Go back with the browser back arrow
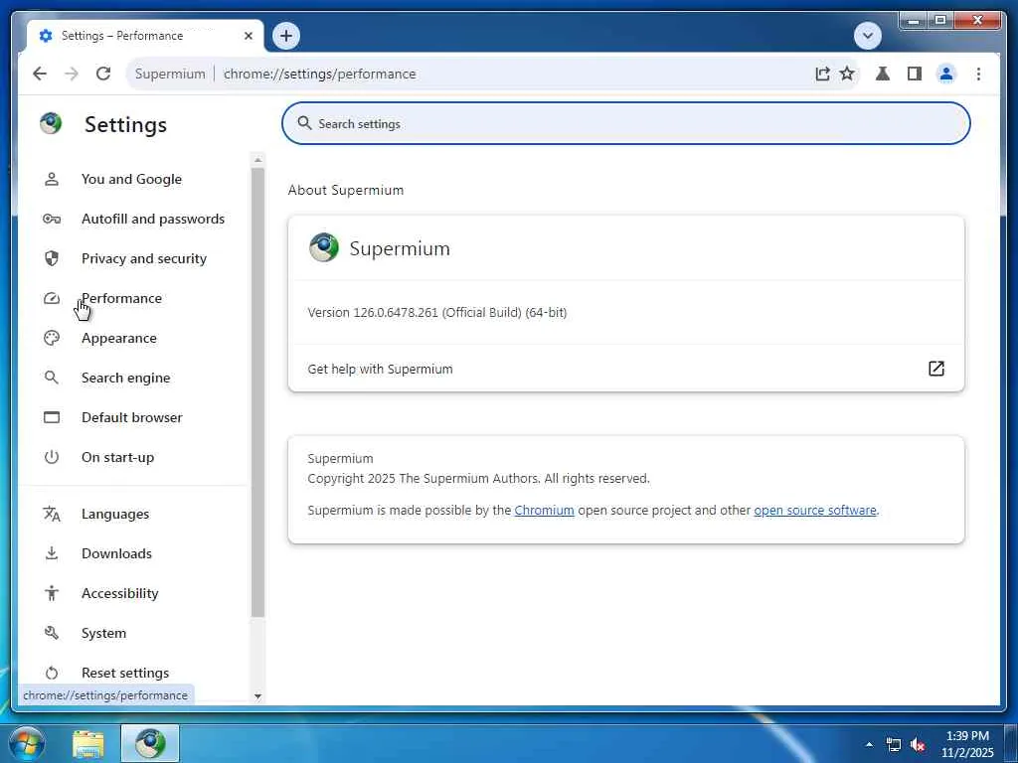Image resolution: width=1018 pixels, height=763 pixels. pyautogui.click(x=40, y=74)
